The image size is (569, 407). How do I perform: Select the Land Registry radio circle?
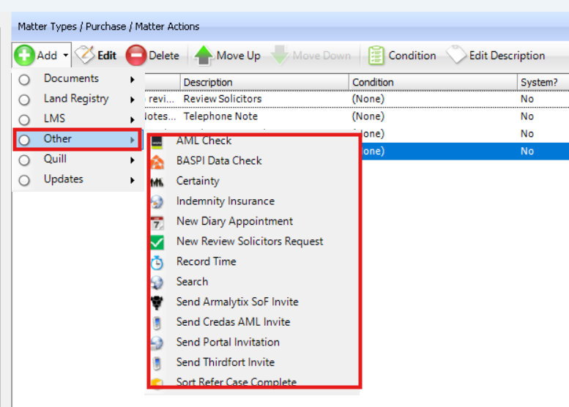24,100
